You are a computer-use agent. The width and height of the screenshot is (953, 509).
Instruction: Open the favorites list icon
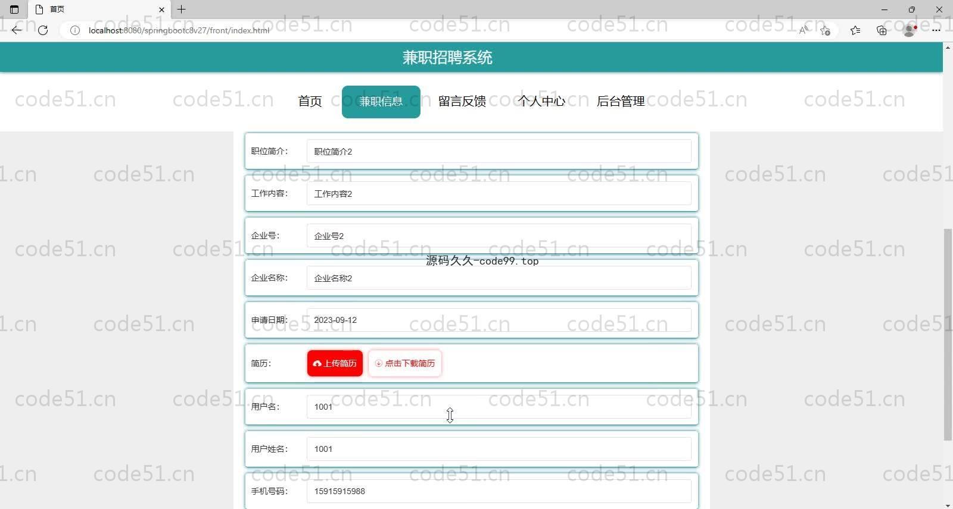coord(855,30)
